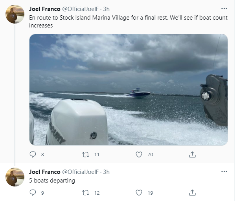
Task: Open the 3h timestamp of second tweet
Action: [x=106, y=172]
